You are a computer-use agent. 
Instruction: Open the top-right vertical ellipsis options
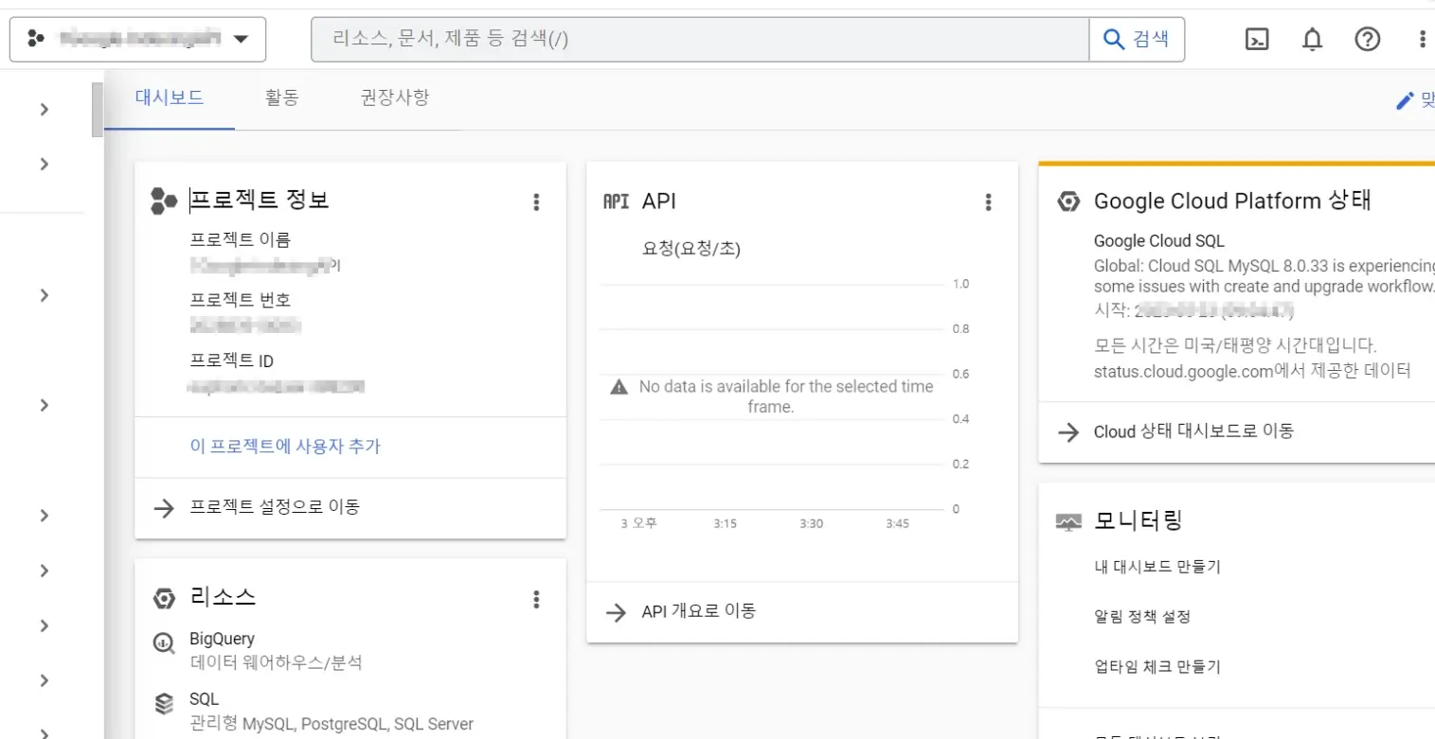tap(1421, 39)
